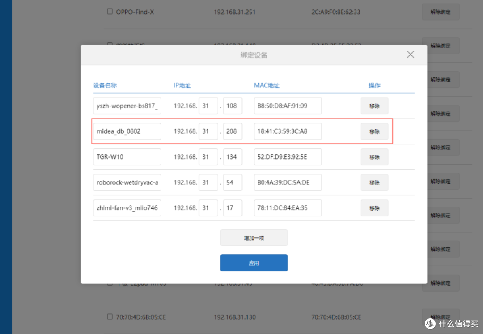Tick the 70:70:4D:6B:05:CE checkbox in background list
Screen dimensions: 483x334
(110, 317)
